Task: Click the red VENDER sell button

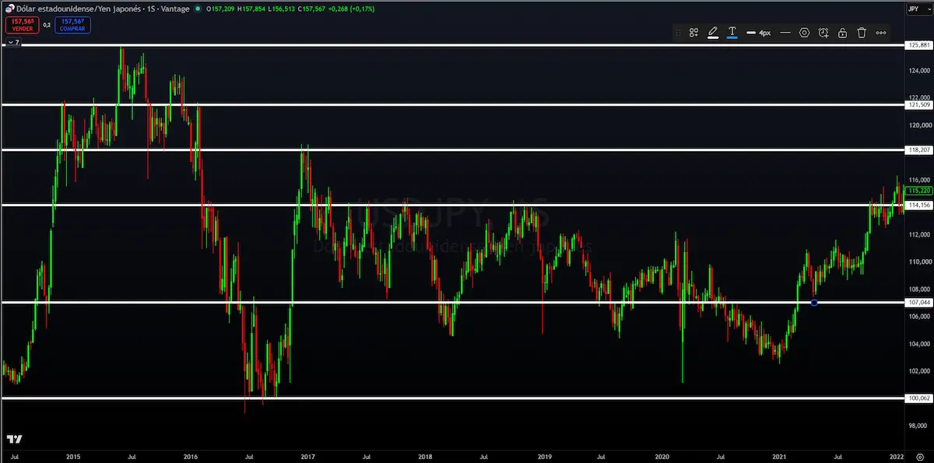Action: 22,25
